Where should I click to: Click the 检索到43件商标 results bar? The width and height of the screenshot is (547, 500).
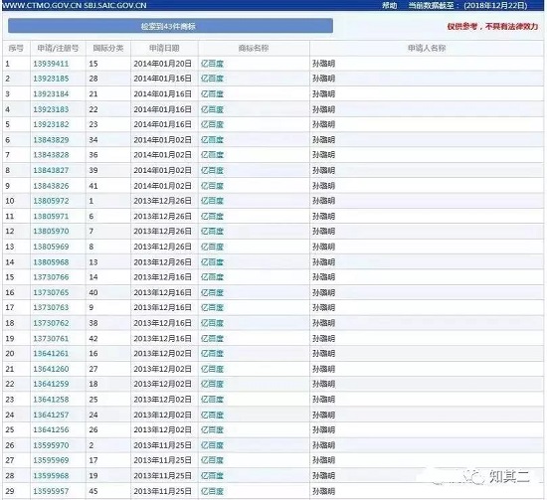(x=170, y=26)
